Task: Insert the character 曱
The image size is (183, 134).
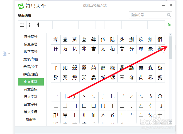Action: tap(65, 115)
